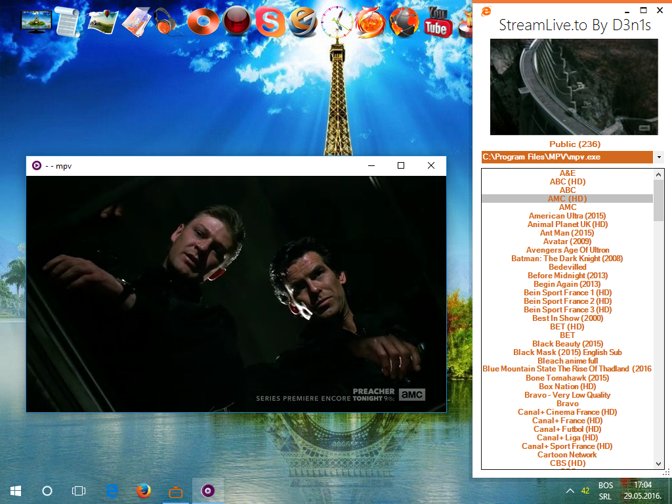Open the orange globe icon in the dock
Viewport: 672px width, 504px height.
pyautogui.click(x=404, y=22)
